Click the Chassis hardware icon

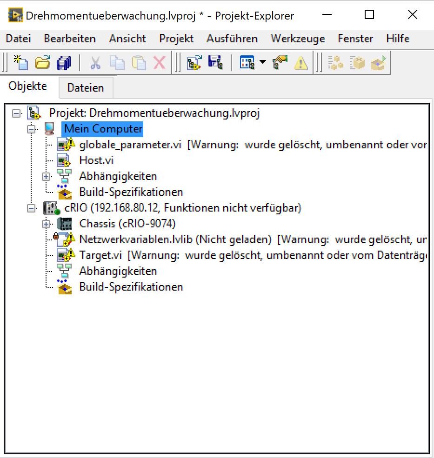click(x=64, y=224)
